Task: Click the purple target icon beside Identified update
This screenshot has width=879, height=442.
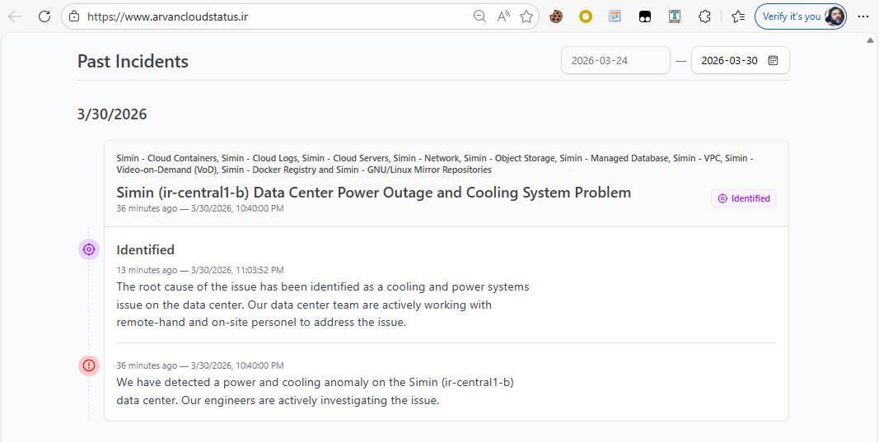Action: 89,249
